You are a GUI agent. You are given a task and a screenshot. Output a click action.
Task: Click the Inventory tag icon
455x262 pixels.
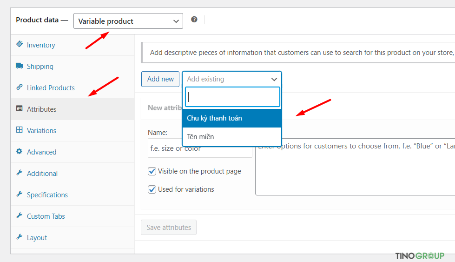pyautogui.click(x=19, y=44)
